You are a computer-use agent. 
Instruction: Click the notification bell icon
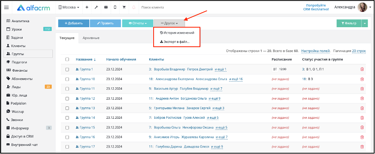(x=134, y=7)
